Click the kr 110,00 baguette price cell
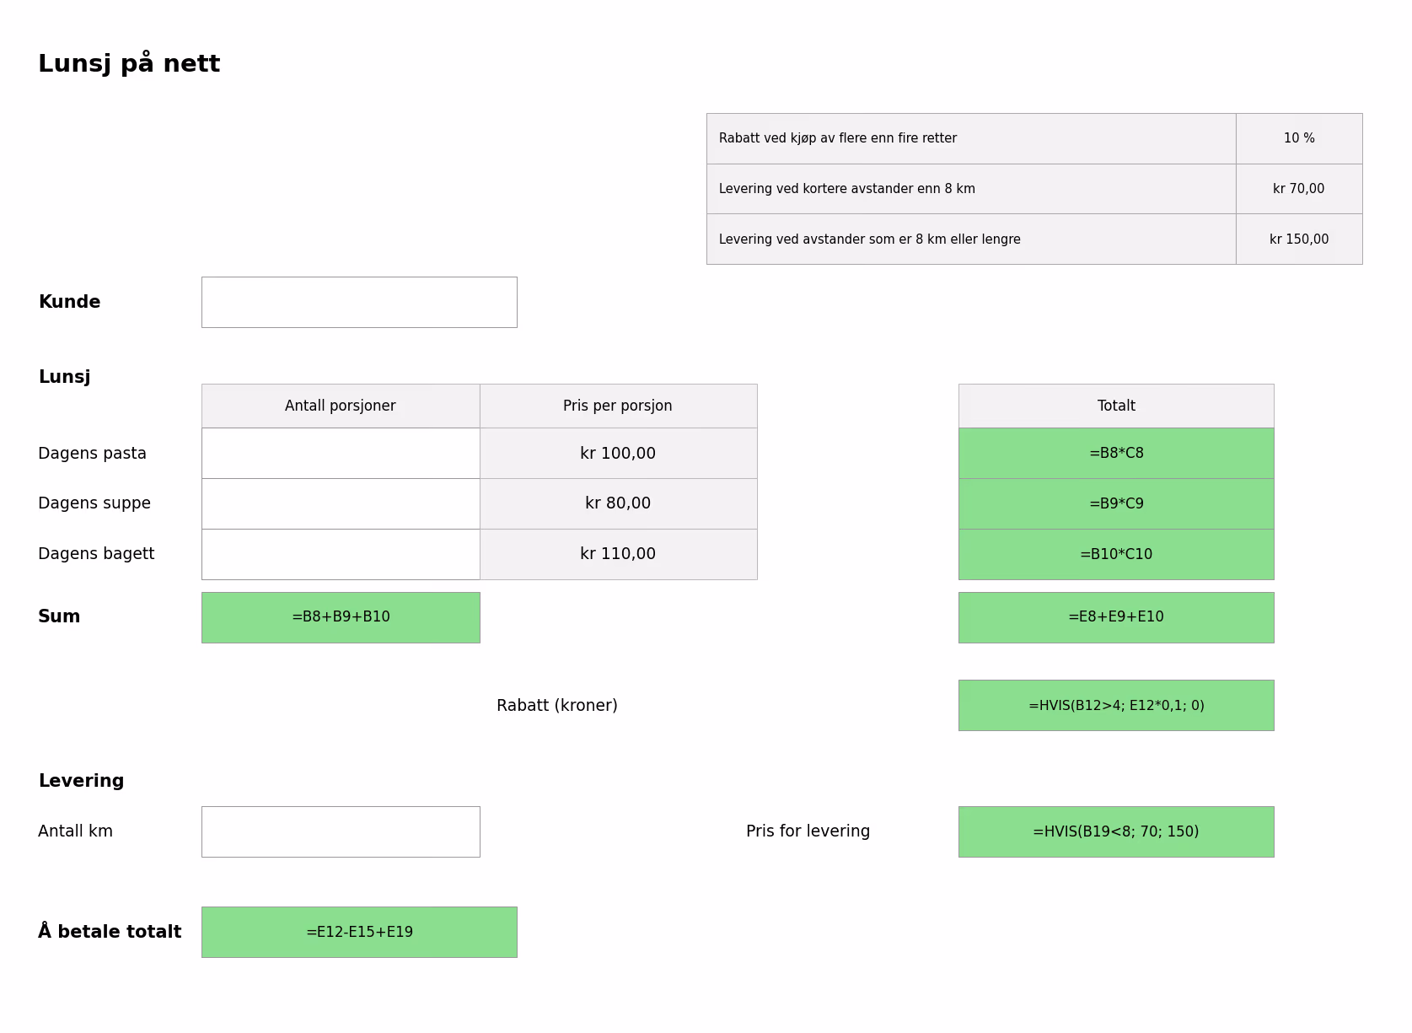 tap(618, 554)
